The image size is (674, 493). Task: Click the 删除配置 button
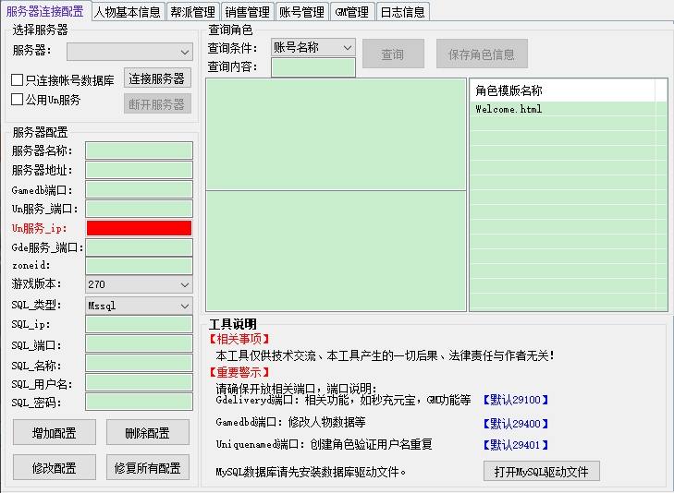[x=147, y=432]
